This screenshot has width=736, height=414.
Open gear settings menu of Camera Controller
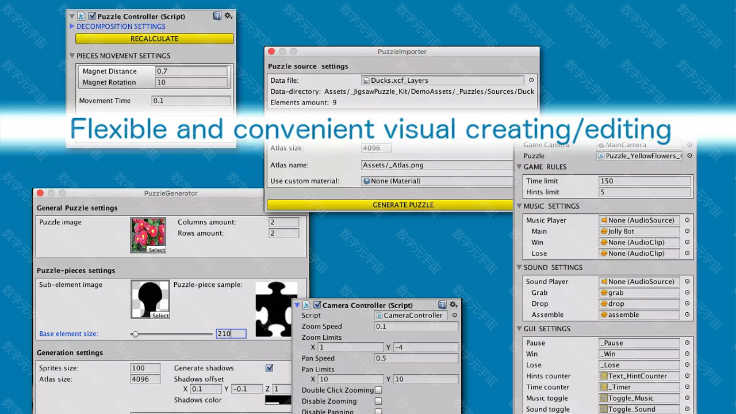[x=454, y=305]
